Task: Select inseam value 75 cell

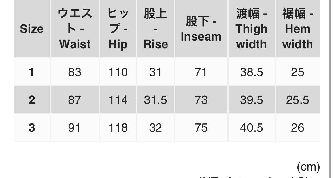Action: tap(201, 128)
